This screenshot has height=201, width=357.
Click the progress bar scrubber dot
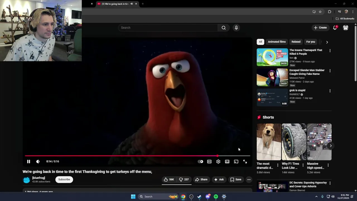click(217, 156)
